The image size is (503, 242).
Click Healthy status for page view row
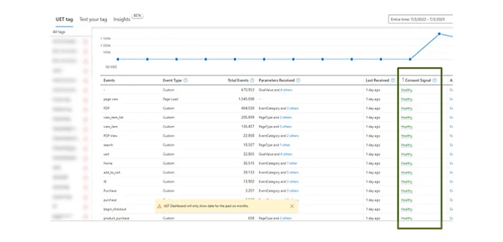407,99
